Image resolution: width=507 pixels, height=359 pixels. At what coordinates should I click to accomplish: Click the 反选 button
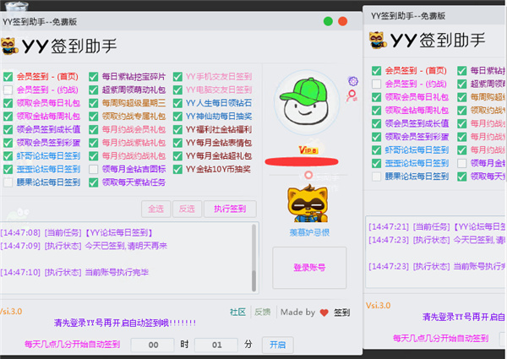[188, 209]
